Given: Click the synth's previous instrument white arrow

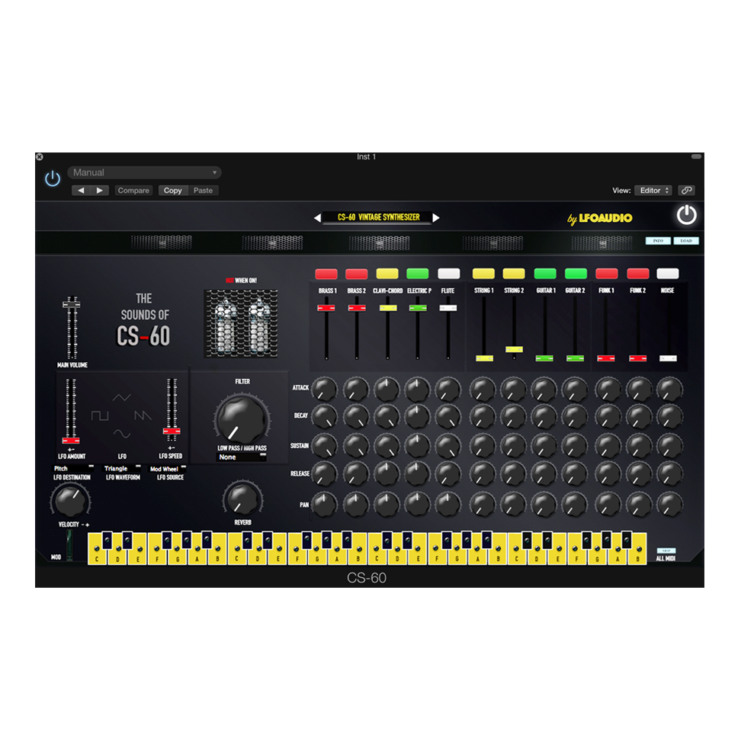Looking at the screenshot, I should tap(318, 218).
